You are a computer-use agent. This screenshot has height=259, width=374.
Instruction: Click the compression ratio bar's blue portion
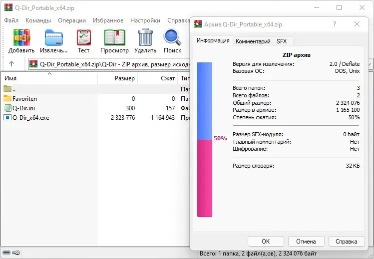coord(205,101)
